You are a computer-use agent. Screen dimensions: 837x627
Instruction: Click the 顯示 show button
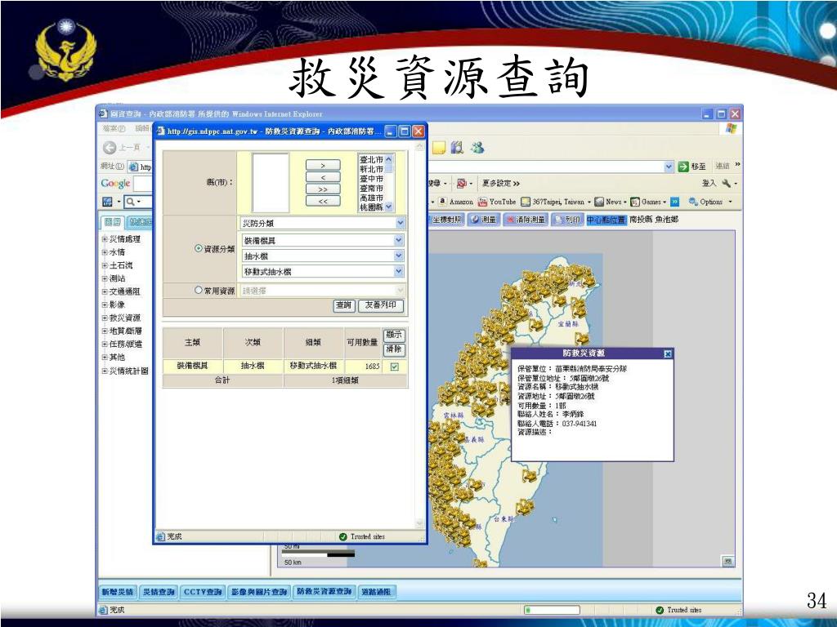coord(394,336)
